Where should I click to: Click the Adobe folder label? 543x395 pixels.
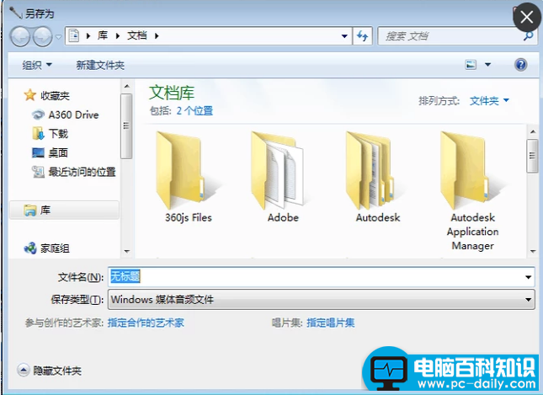tap(283, 217)
